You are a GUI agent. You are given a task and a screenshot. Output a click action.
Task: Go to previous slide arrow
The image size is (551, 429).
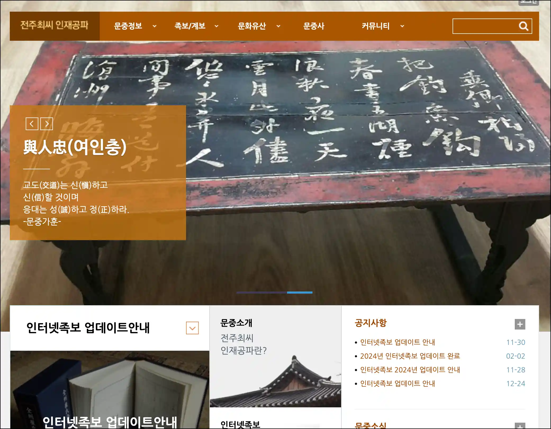coord(32,124)
